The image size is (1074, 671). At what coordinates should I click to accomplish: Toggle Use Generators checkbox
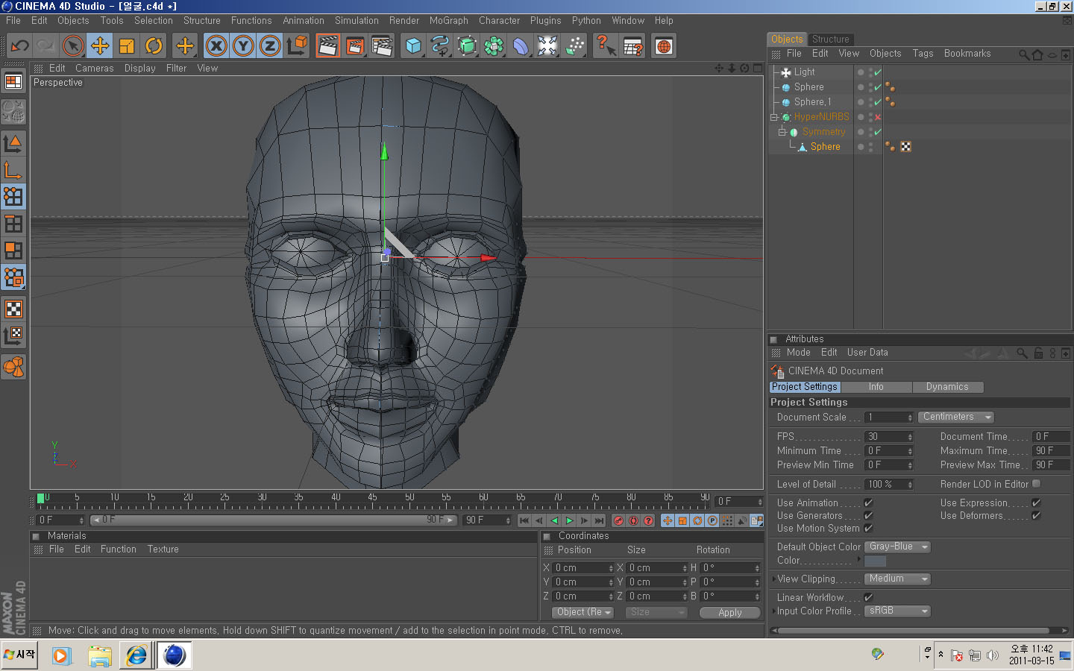point(868,516)
